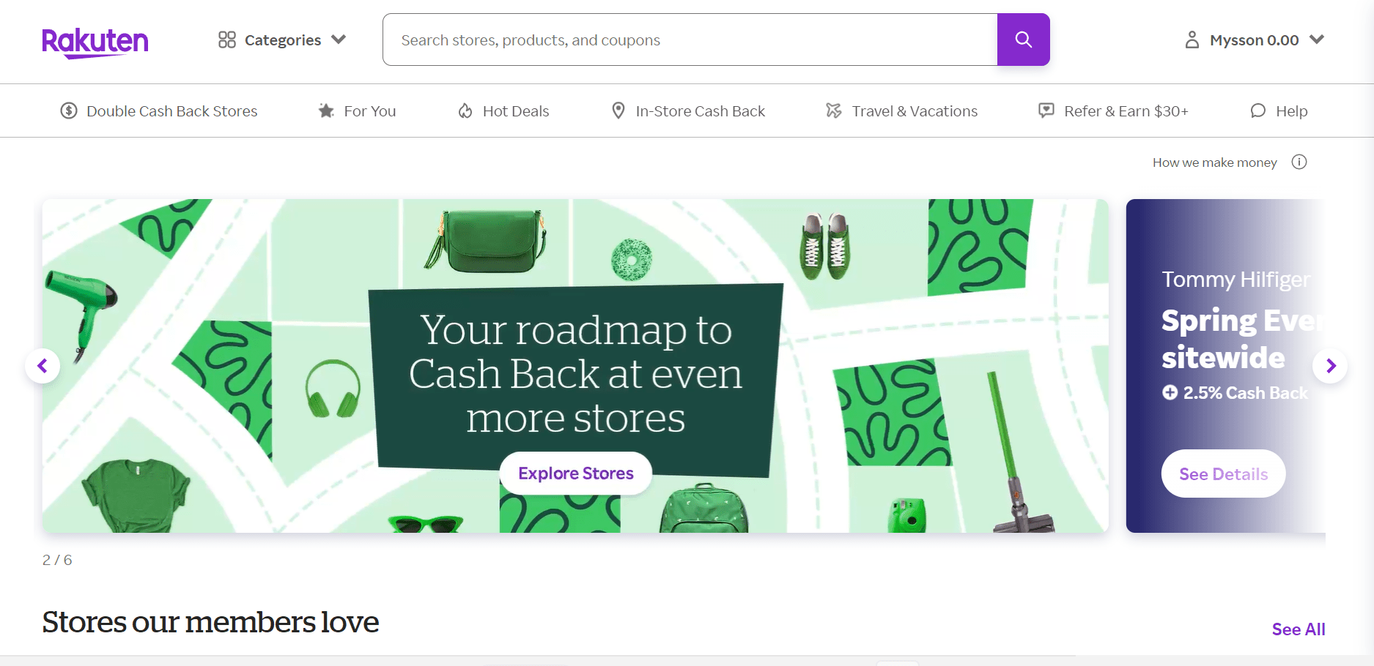Click See Details on Tommy Hilfiger card
The width and height of the screenshot is (1374, 666).
[1223, 474]
